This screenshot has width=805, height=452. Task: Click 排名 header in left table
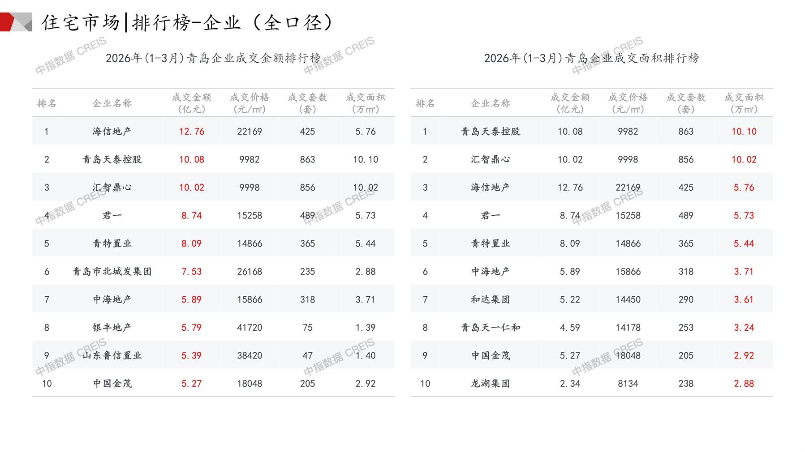coord(47,103)
